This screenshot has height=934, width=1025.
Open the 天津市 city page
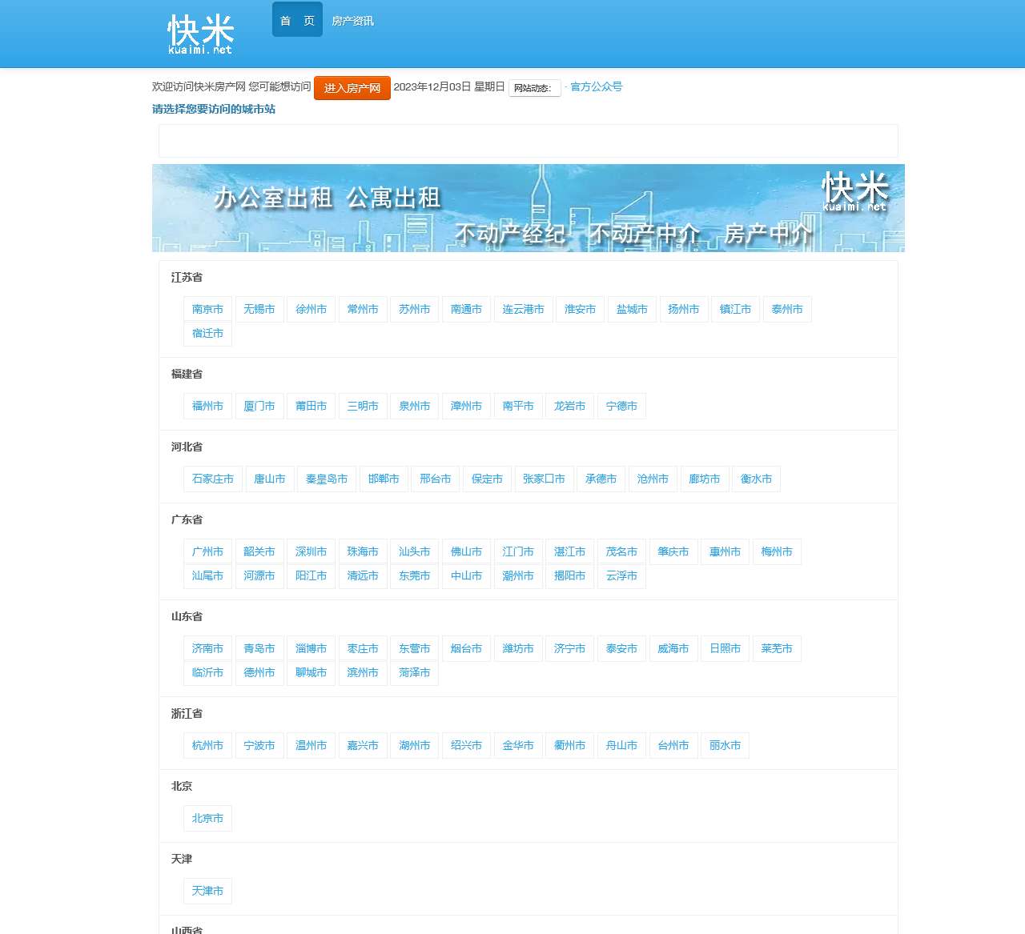(207, 891)
